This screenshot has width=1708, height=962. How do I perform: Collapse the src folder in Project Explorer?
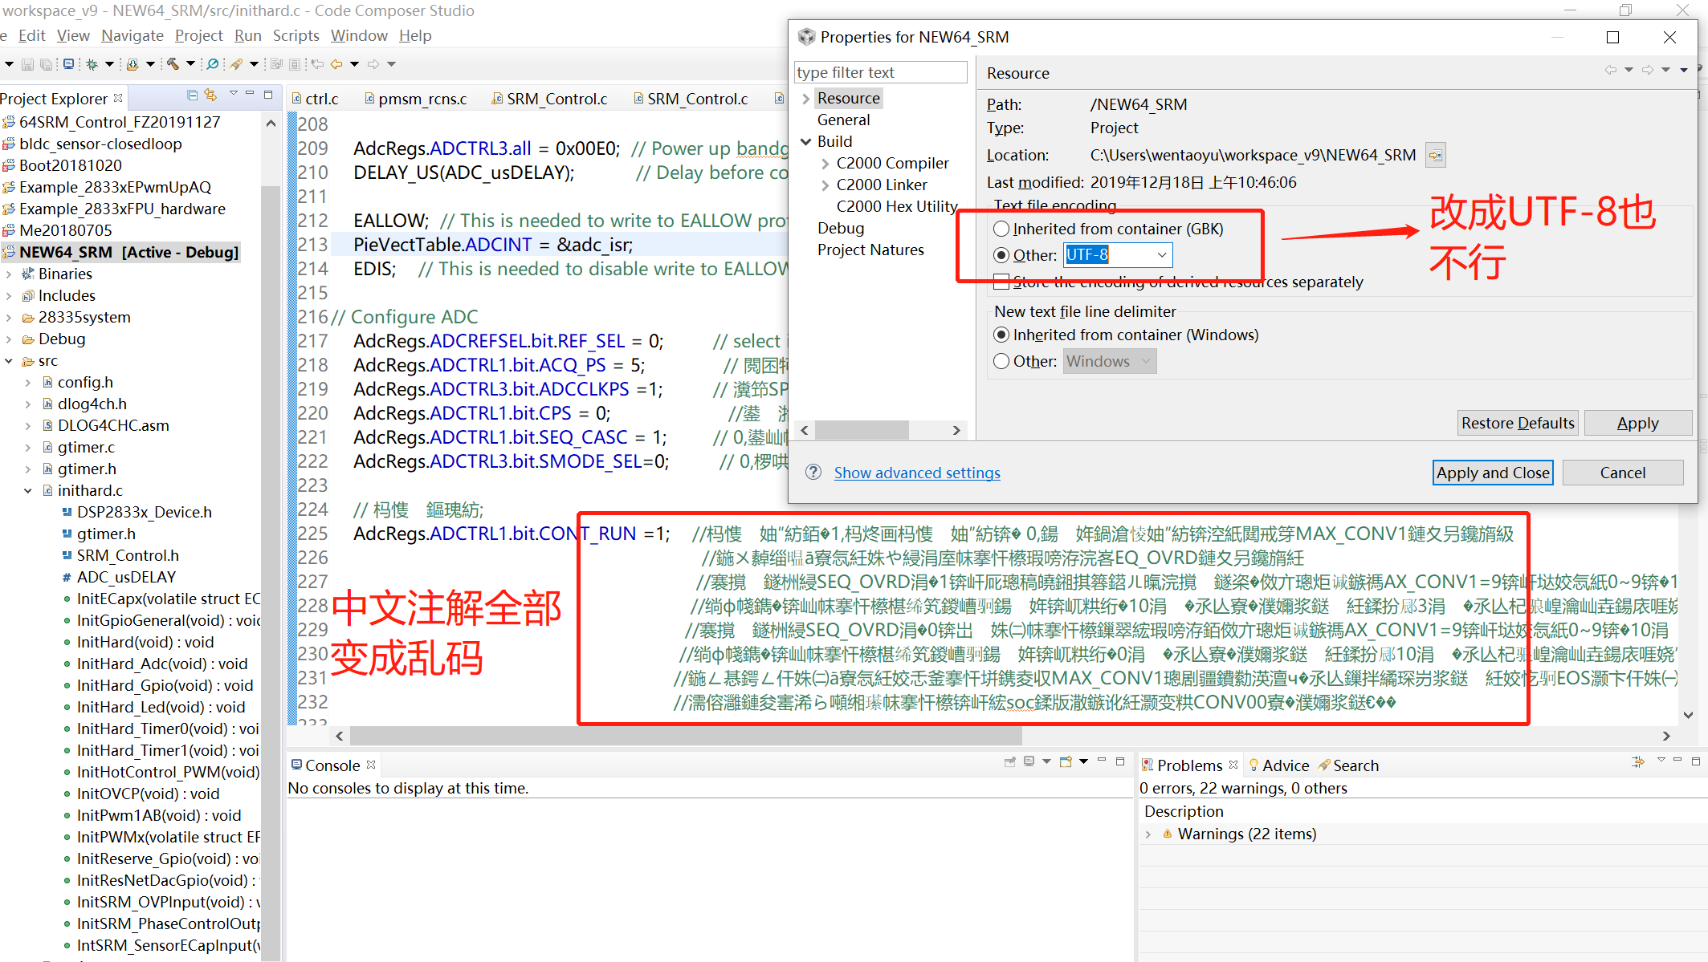[9, 361]
